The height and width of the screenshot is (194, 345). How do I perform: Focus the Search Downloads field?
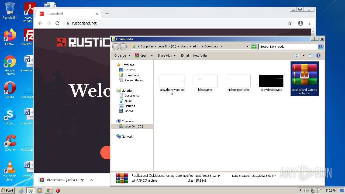pos(288,47)
